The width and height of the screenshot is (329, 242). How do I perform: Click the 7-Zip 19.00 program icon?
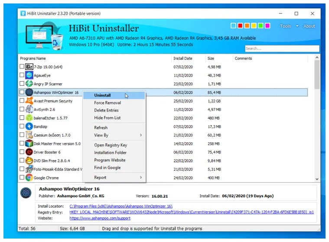[x=29, y=67]
